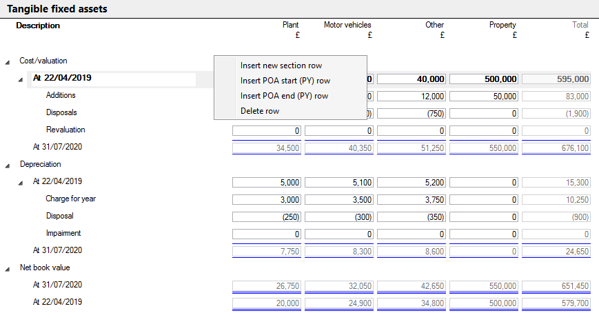Click the Property column header
The width and height of the screenshot is (599, 333).
tap(502, 25)
